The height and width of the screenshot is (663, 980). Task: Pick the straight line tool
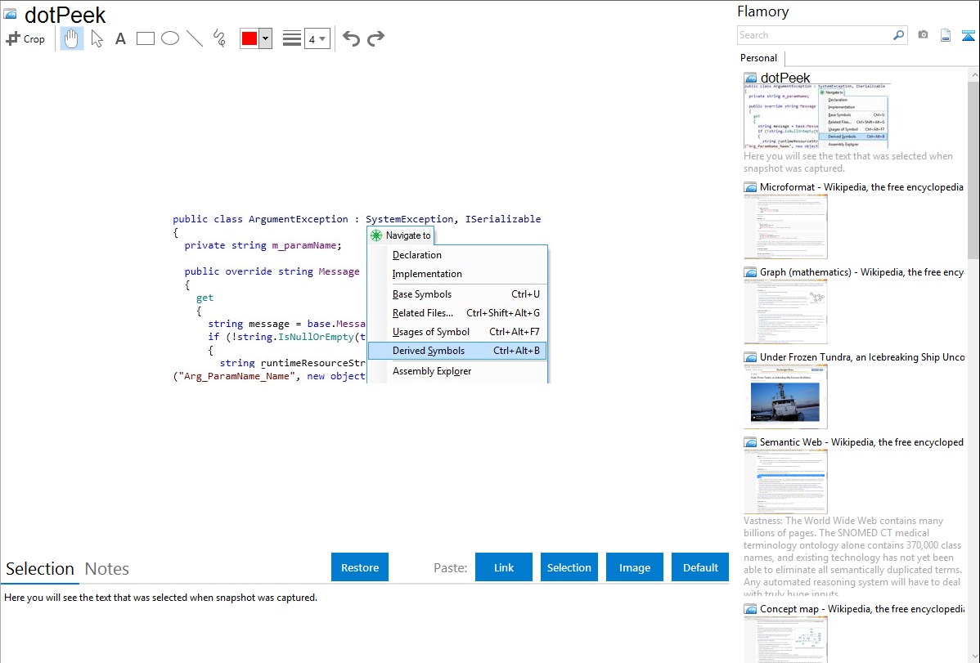(195, 38)
